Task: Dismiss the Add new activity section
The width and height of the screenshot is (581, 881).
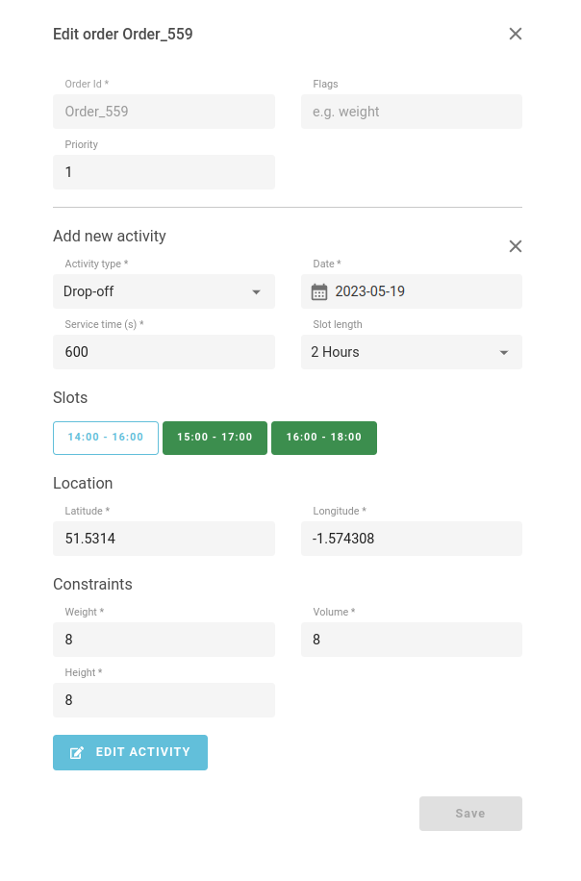Action: coord(516,246)
